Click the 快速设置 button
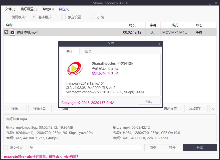This screenshot has width=220, height=160. [x=171, y=108]
